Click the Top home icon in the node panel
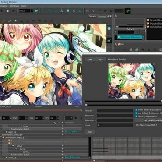162x162 pixels. tap(119, 44)
